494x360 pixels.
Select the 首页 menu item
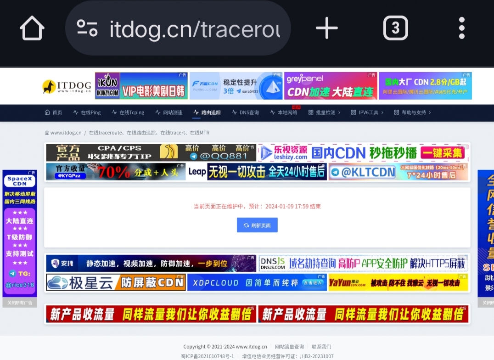(x=54, y=112)
